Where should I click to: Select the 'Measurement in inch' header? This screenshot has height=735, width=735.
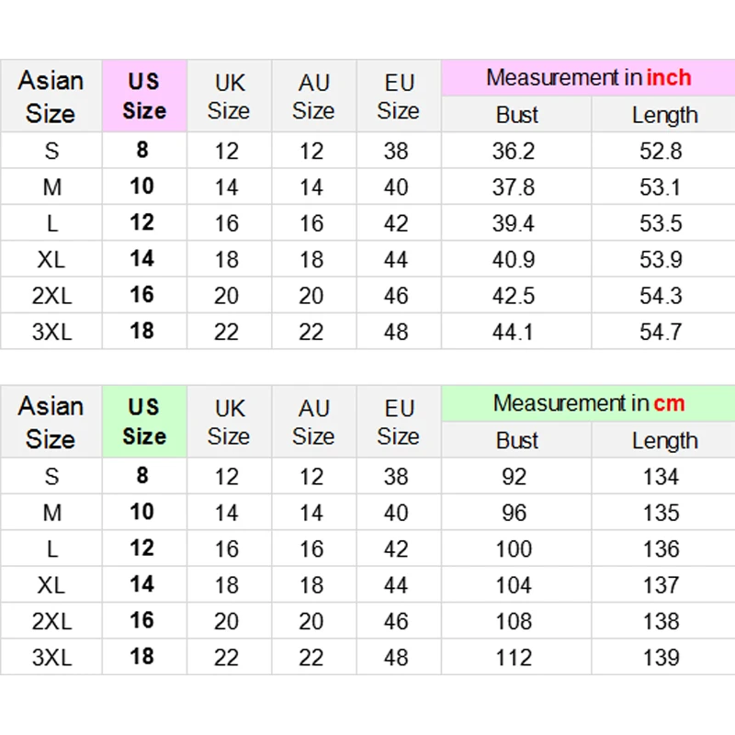pos(588,78)
